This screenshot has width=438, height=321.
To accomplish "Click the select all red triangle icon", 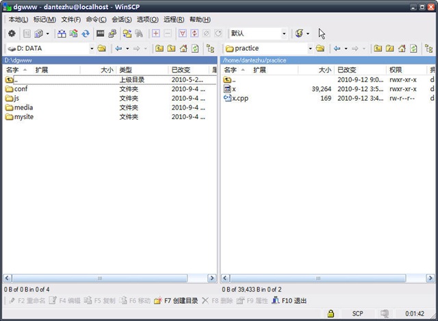I will 183,34.
